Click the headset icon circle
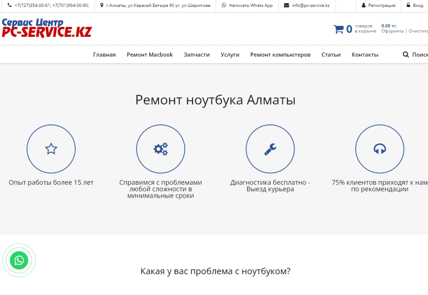 (x=380, y=149)
